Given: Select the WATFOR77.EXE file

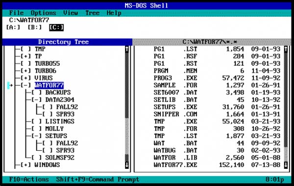Looking at the screenshot, I should coord(217,165).
